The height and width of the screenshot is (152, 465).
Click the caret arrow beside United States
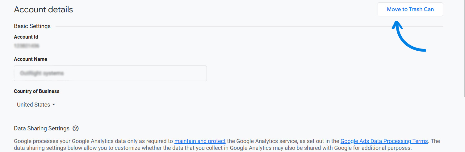tap(54, 105)
